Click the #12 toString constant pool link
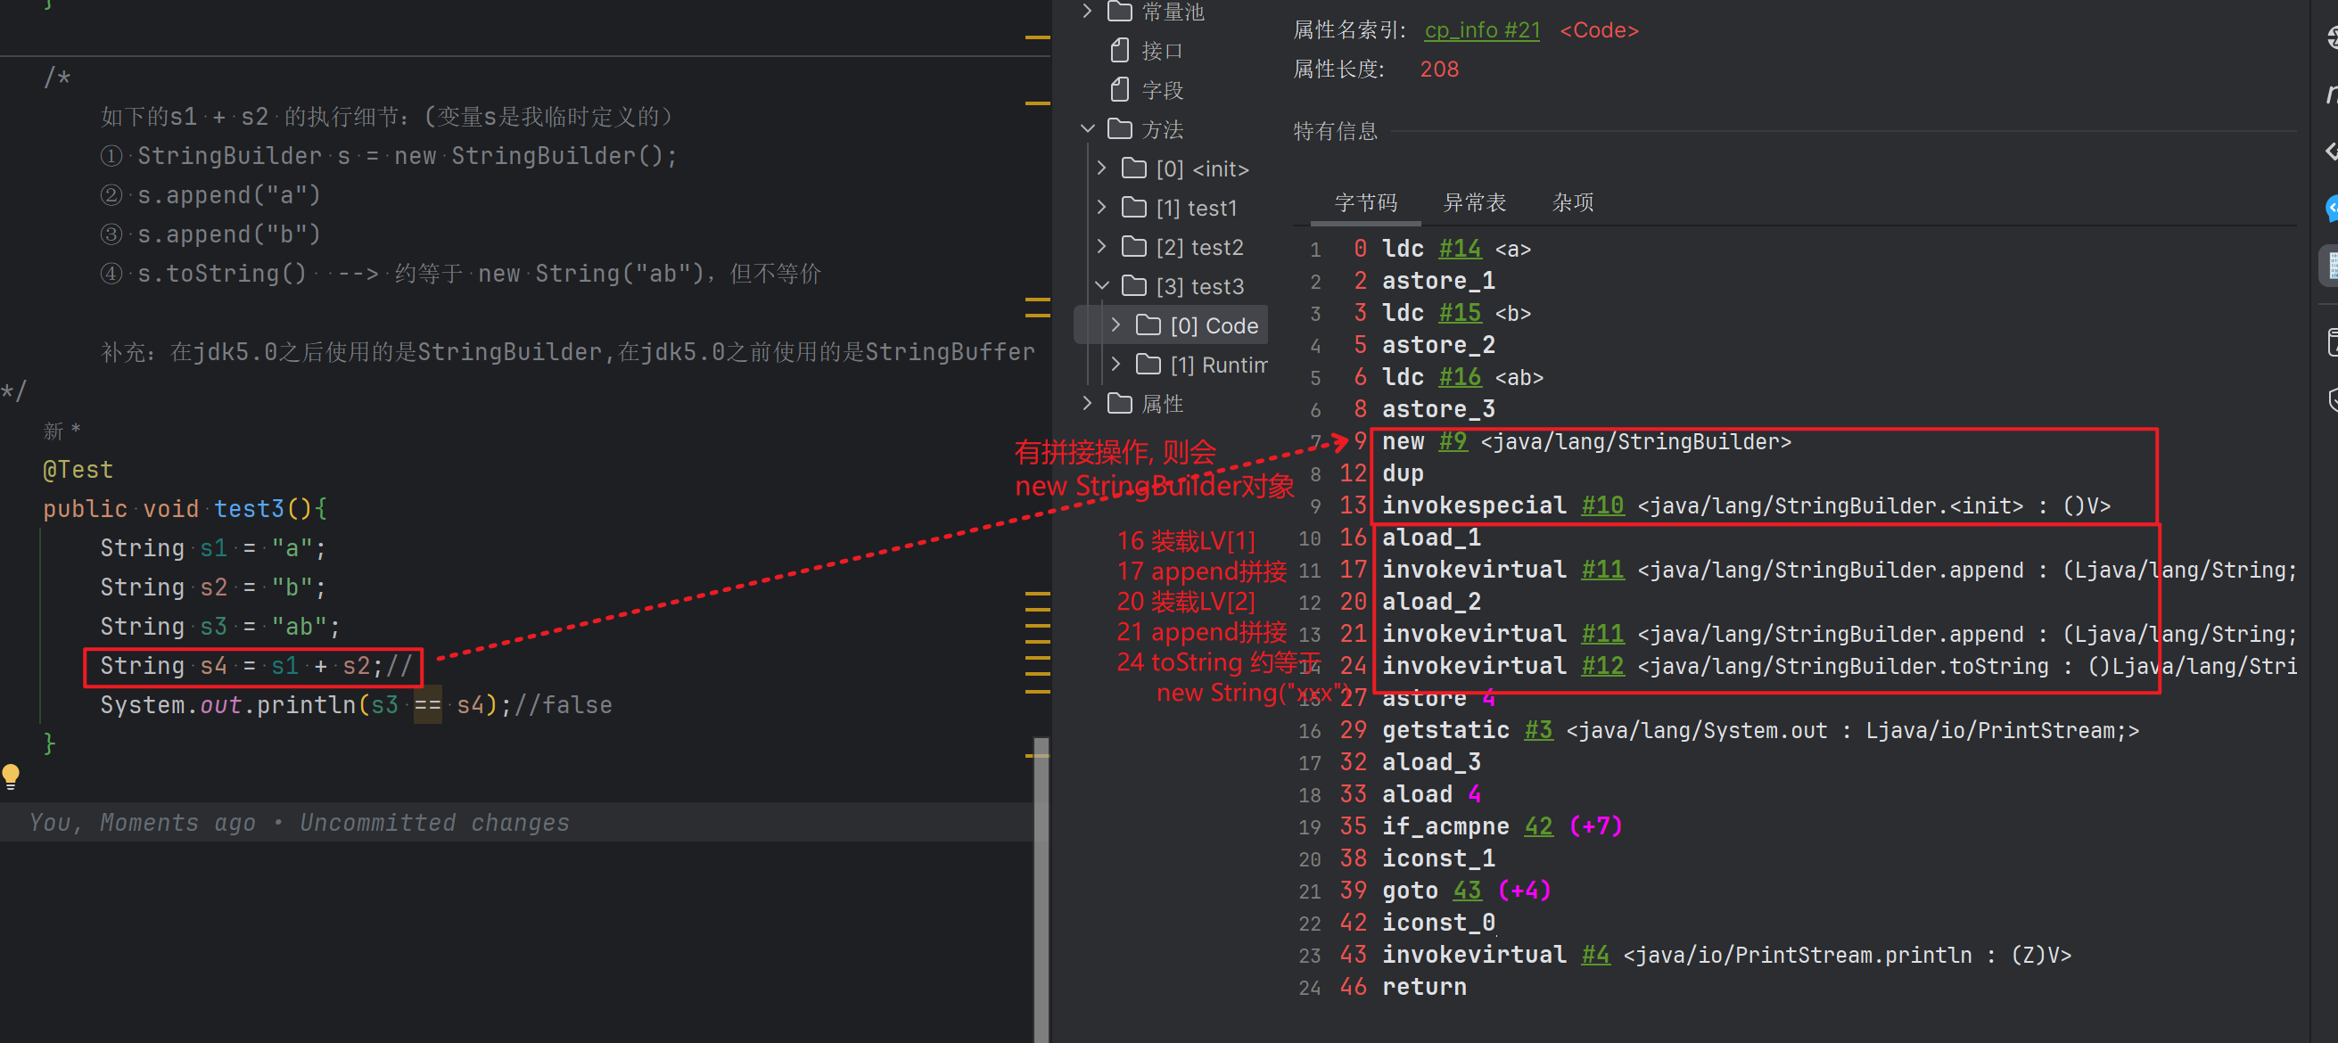Image resolution: width=2338 pixels, height=1043 pixels. pyautogui.click(x=1602, y=666)
